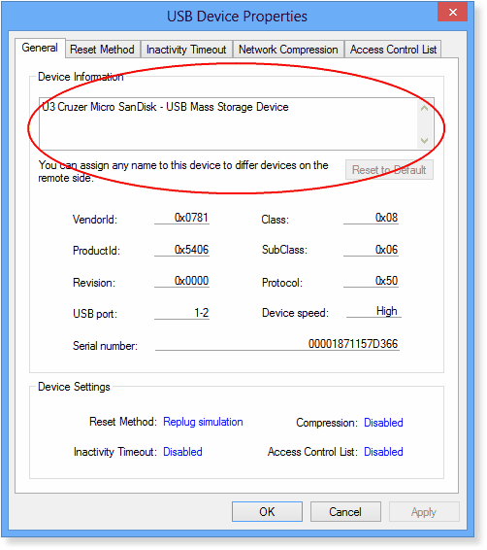The width and height of the screenshot is (487, 550).
Task: Click the Inactivity Timeout Disabled link
Action: pyautogui.click(x=182, y=452)
